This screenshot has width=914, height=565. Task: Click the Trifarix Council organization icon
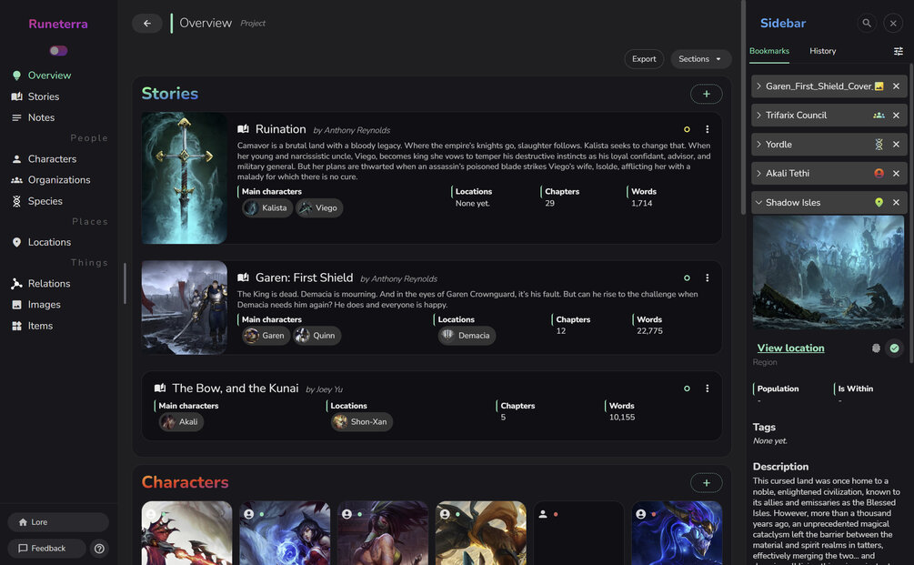(879, 116)
